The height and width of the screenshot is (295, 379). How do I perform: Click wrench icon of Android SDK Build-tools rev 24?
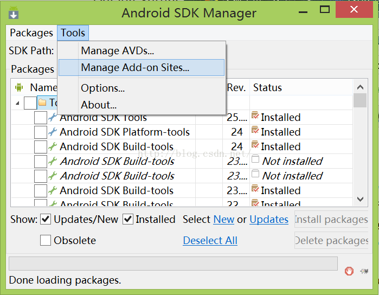53,146
